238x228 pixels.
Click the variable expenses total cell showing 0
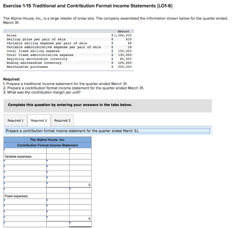80,185
